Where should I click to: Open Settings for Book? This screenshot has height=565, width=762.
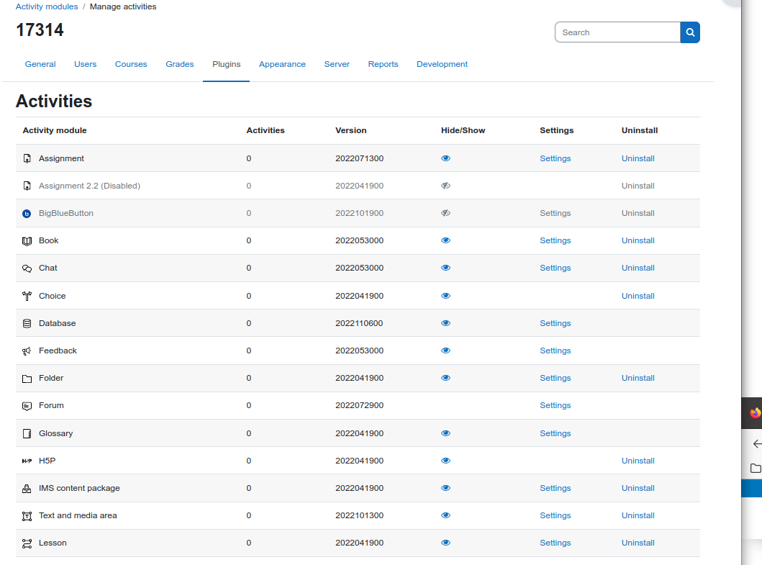click(x=555, y=240)
